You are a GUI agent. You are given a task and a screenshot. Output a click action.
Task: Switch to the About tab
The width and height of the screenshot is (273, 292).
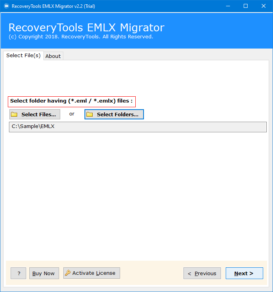[53, 56]
